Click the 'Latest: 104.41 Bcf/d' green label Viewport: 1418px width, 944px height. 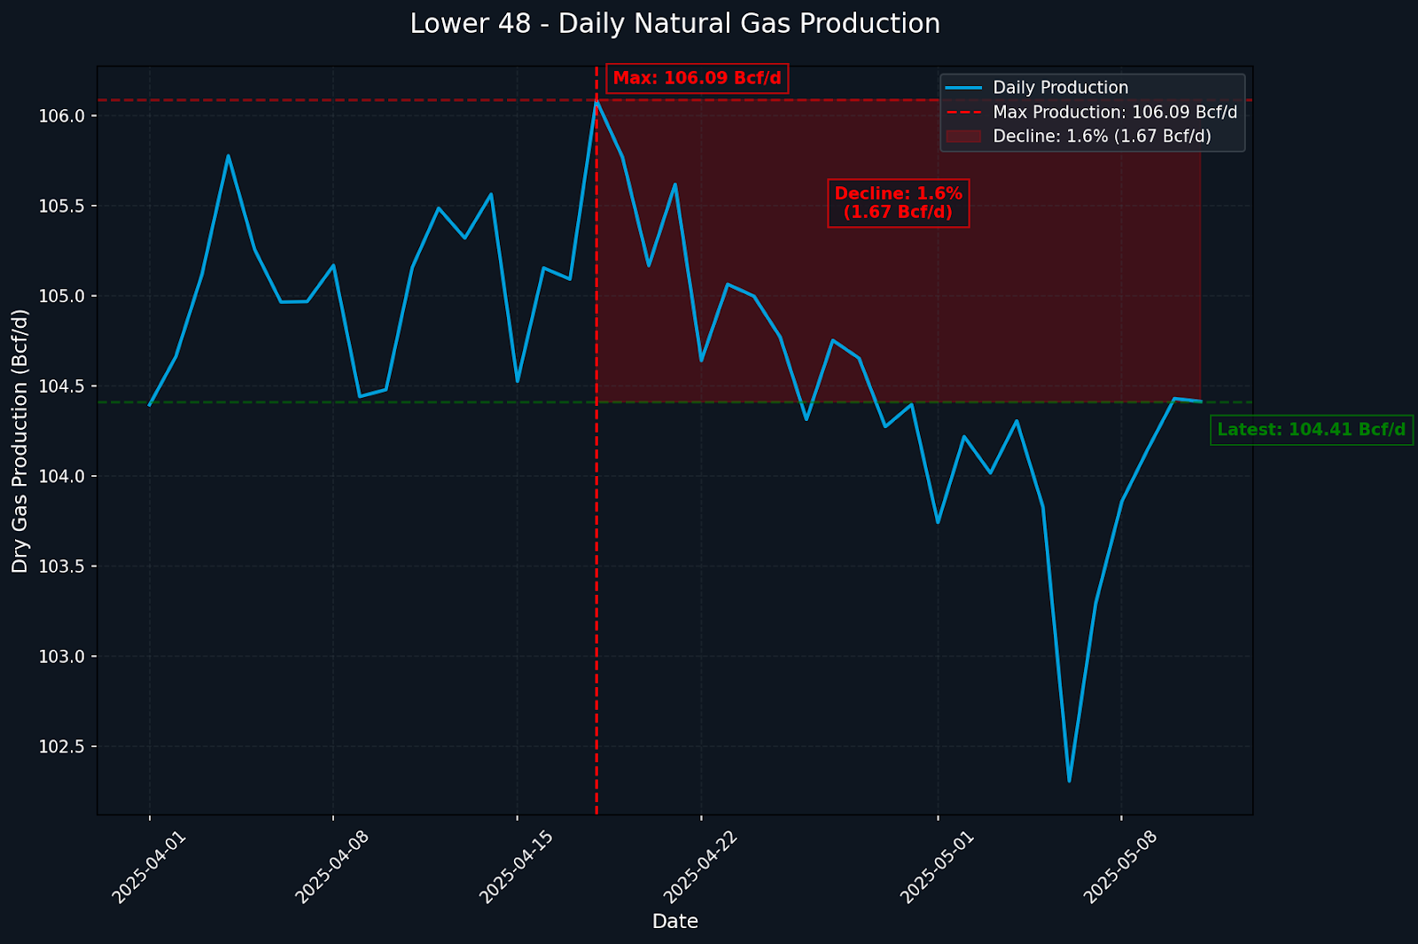tap(1311, 430)
